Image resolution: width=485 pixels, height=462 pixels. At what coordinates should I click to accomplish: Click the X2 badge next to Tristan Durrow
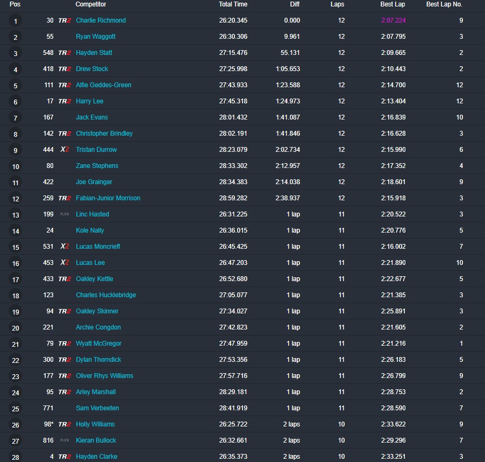[65, 150]
